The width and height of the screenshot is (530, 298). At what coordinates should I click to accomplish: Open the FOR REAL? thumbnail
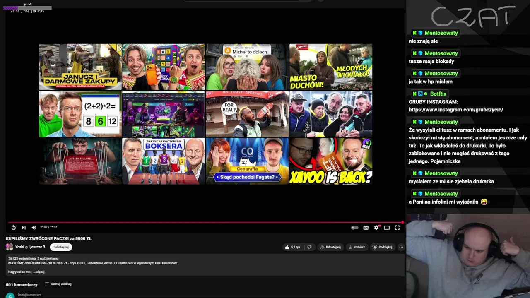tap(247, 114)
